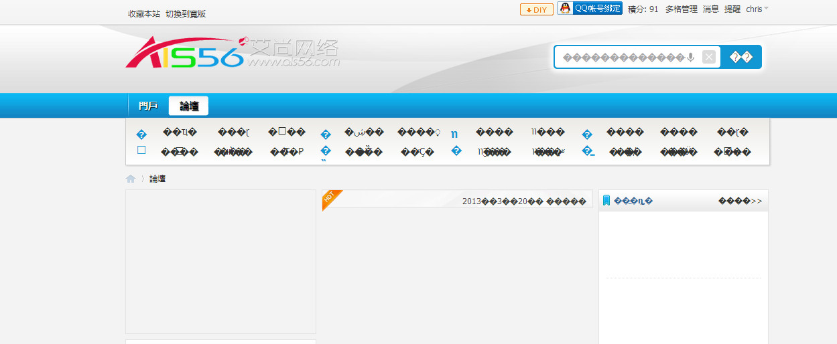The image size is (837, 344).
Task: Click 論壇 in the breadcrumb
Action: (157, 179)
